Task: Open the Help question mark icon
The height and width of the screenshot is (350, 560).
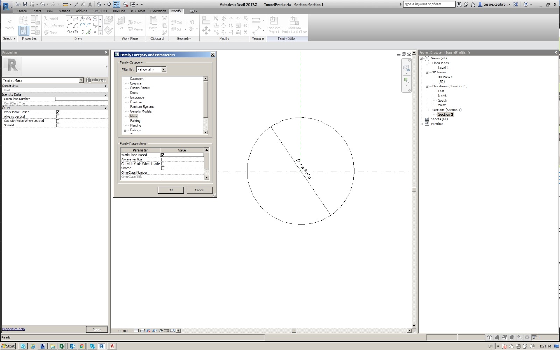Action: click(x=526, y=5)
